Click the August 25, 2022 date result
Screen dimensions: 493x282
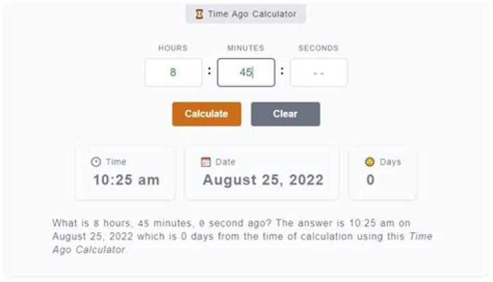263,180
